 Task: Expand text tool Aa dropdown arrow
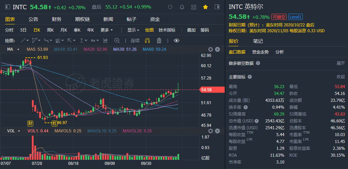pyautogui.click(x=98, y=40)
